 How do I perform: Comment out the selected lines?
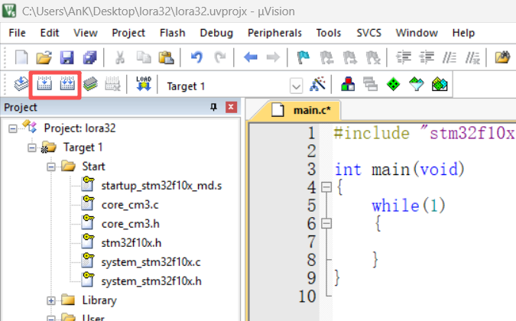click(449, 57)
